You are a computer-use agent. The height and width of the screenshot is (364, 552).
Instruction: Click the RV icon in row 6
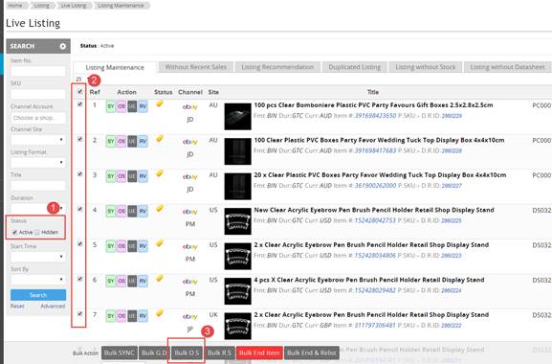coord(143,281)
